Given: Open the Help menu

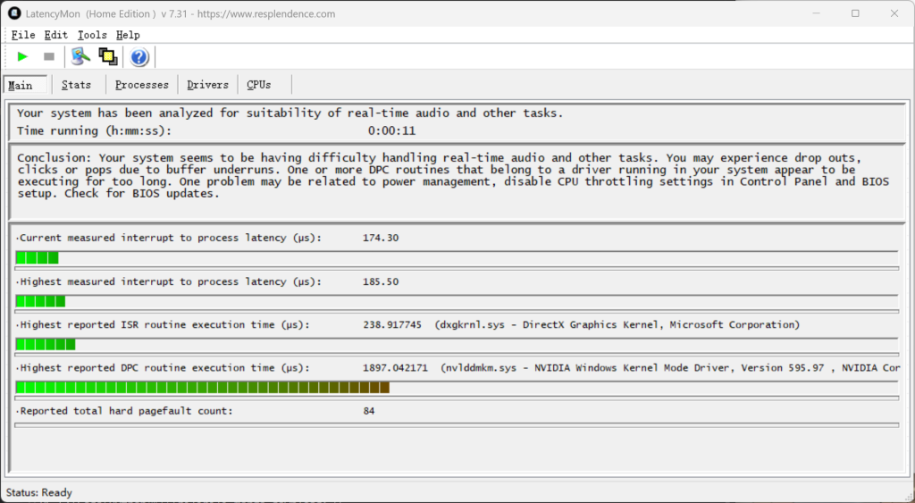Looking at the screenshot, I should click(x=128, y=35).
